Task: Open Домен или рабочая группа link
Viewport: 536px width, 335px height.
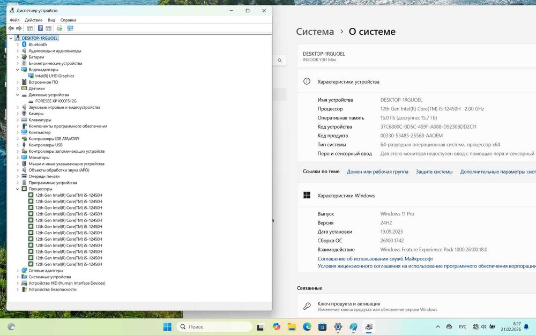Action: 377,172
